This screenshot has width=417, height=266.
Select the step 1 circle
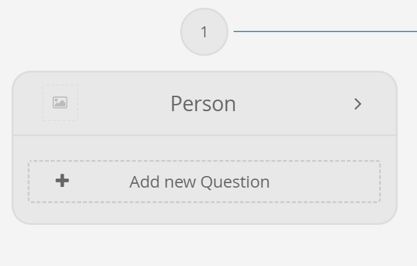tap(204, 32)
